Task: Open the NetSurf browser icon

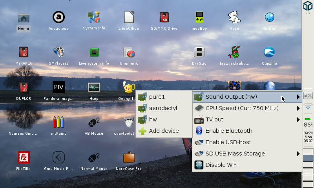Action: tap(269, 18)
